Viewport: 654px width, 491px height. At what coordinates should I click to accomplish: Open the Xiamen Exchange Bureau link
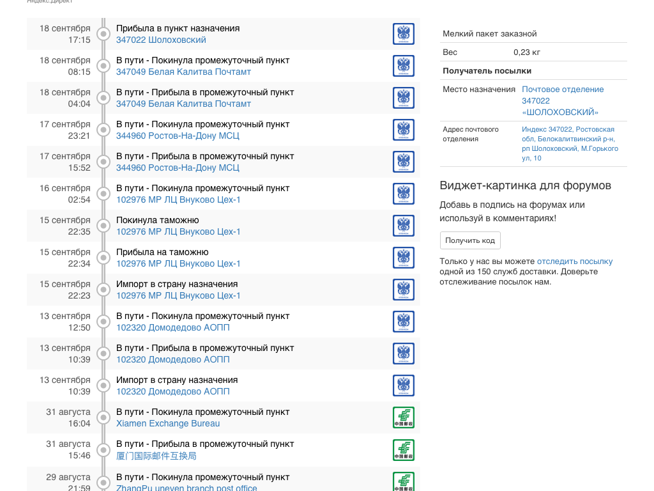pos(168,423)
